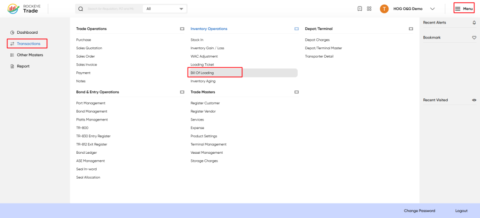Viewport: 480px width, 218px height.
Task: Open TR-830 Entry Register
Action: (x=93, y=136)
